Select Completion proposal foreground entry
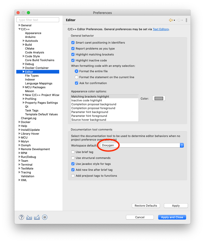Screen dimensions: 205x243 104,108
